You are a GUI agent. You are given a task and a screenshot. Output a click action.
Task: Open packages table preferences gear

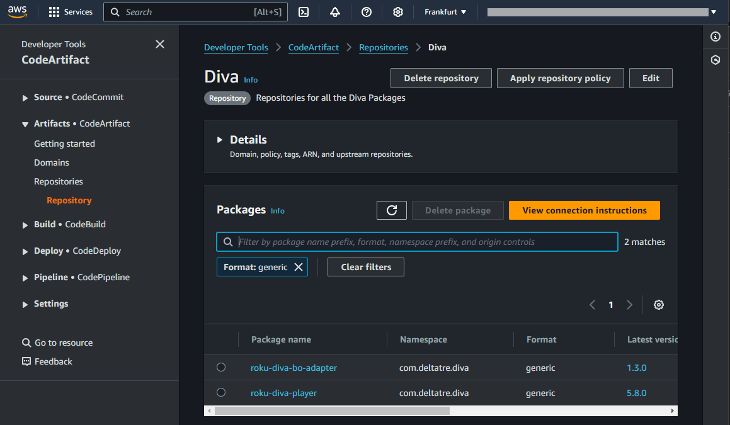(x=658, y=305)
